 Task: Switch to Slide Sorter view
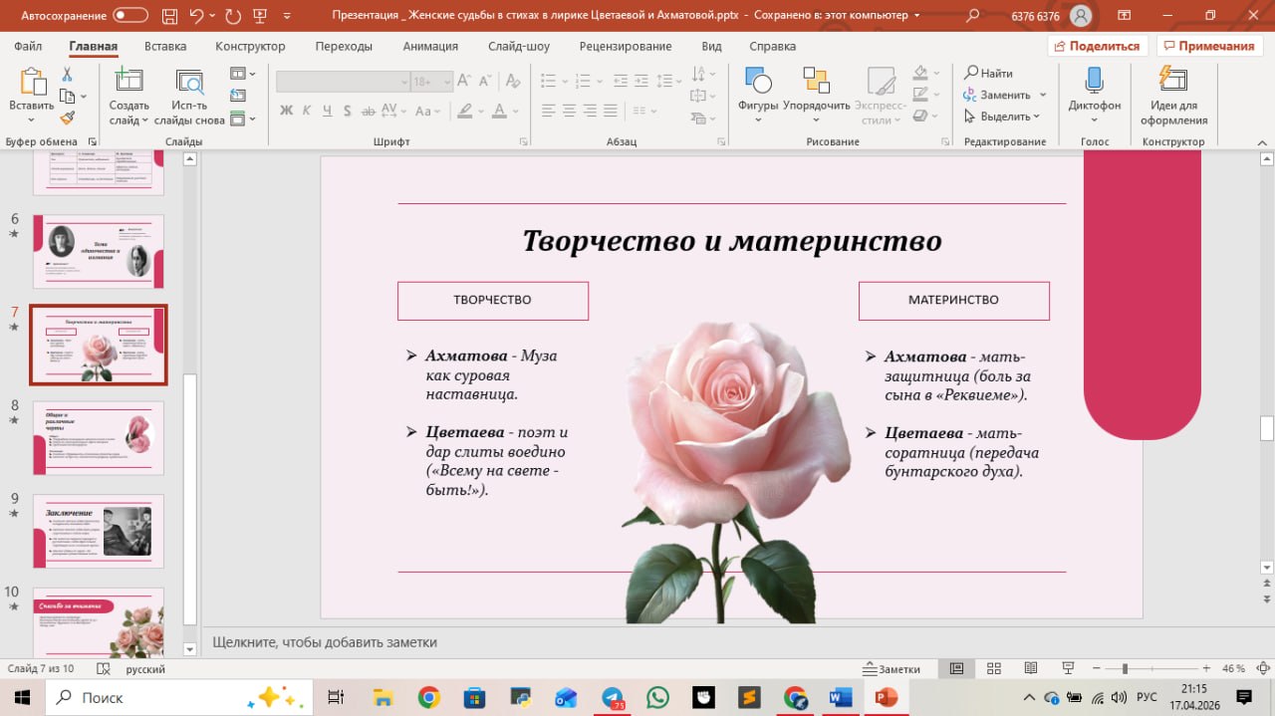click(x=993, y=669)
